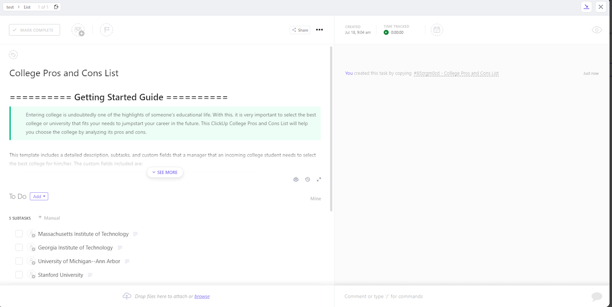Click the List breadcrumb
This screenshot has height=307, width=612.
tap(27, 7)
